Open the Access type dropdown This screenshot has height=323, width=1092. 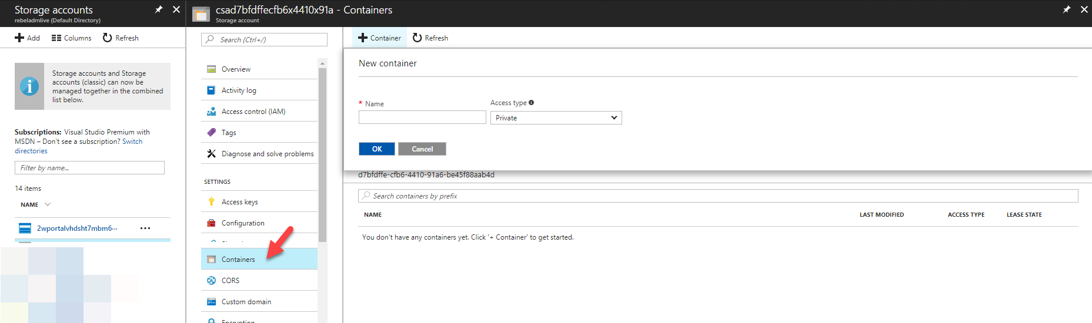tap(556, 118)
